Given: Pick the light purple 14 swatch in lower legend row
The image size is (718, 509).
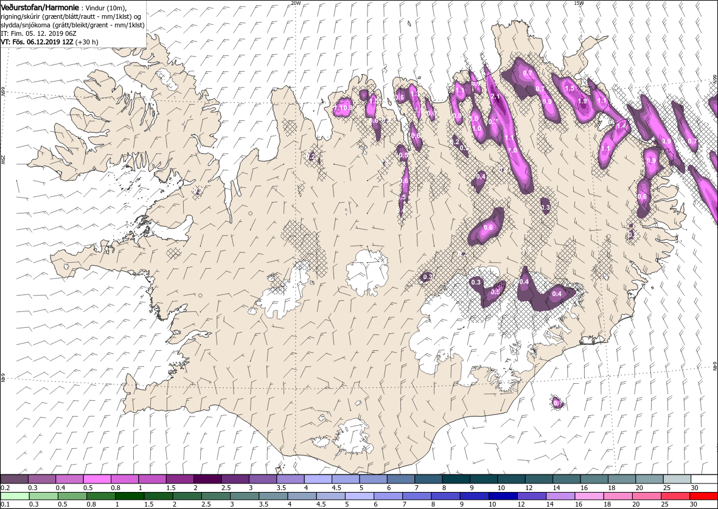Looking at the screenshot, I should (x=560, y=496).
